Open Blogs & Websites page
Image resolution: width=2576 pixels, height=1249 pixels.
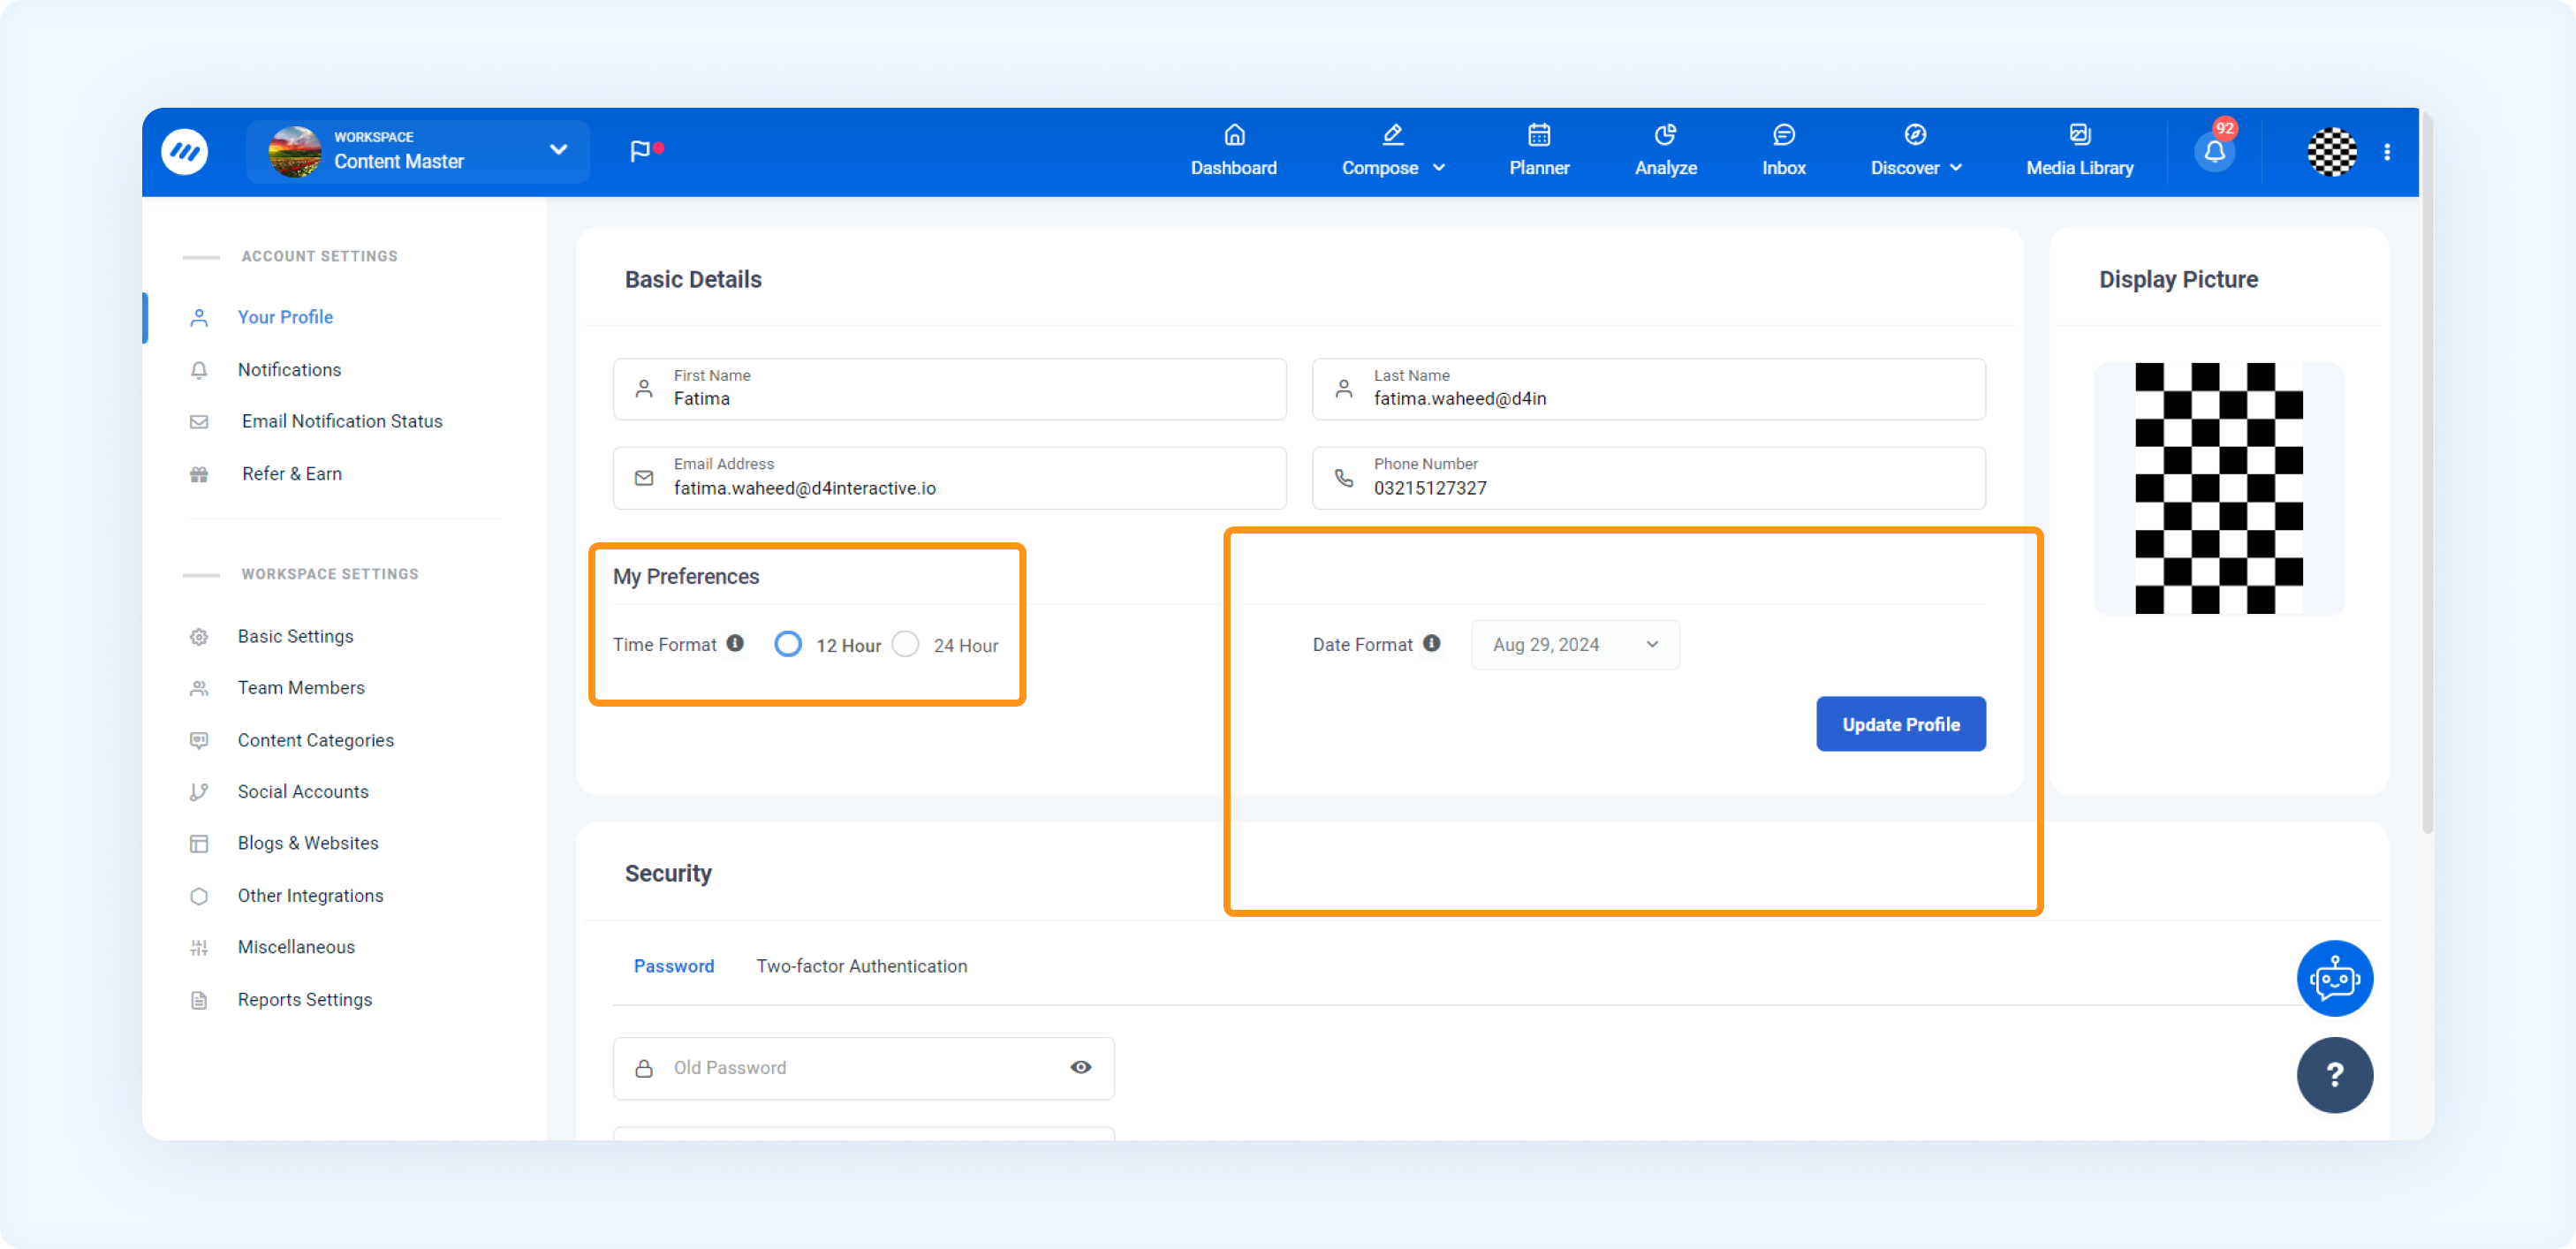pos(307,844)
